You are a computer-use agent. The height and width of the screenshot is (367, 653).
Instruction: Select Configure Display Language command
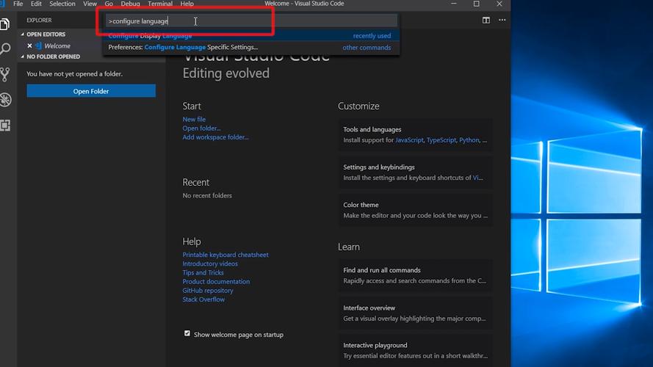tap(250, 36)
